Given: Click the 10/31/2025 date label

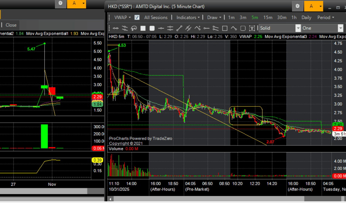Looking at the screenshot, I should [x=119, y=189].
